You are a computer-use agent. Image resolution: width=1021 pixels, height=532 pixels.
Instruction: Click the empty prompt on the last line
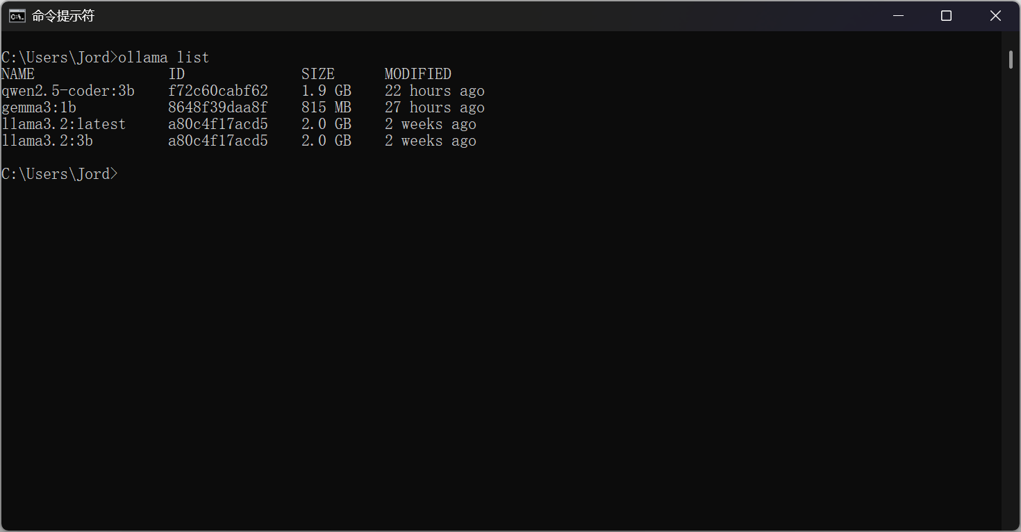pos(60,174)
